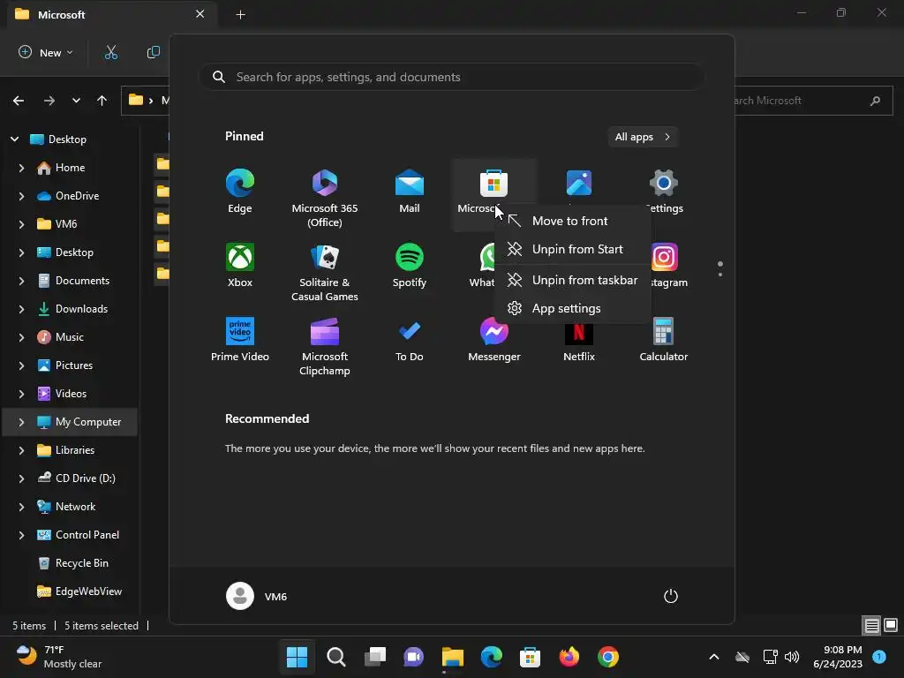Screen dimensions: 904x678
Task: Click the volume icon in system tray
Action: tap(792, 657)
